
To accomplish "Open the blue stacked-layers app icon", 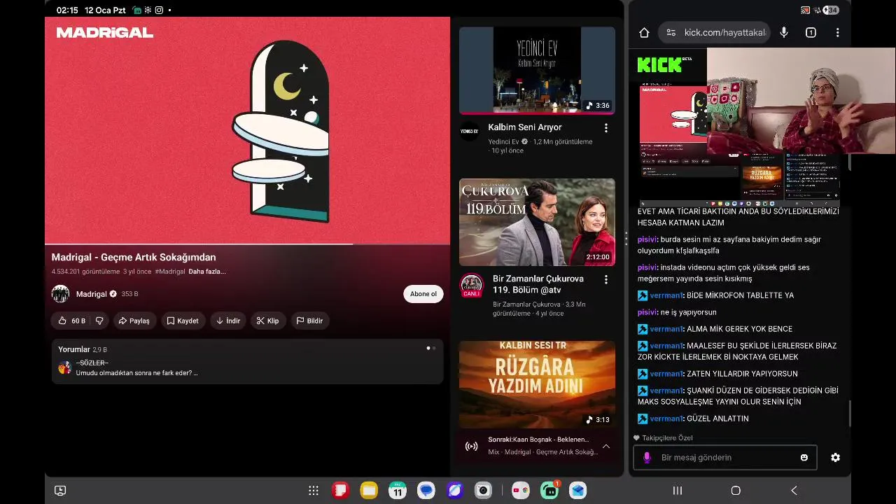I will pyautogui.click(x=577, y=491).
